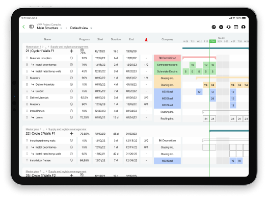Click minus icon on 99,99% Install door frames
The width and height of the screenshot is (268, 199).
click(71, 160)
